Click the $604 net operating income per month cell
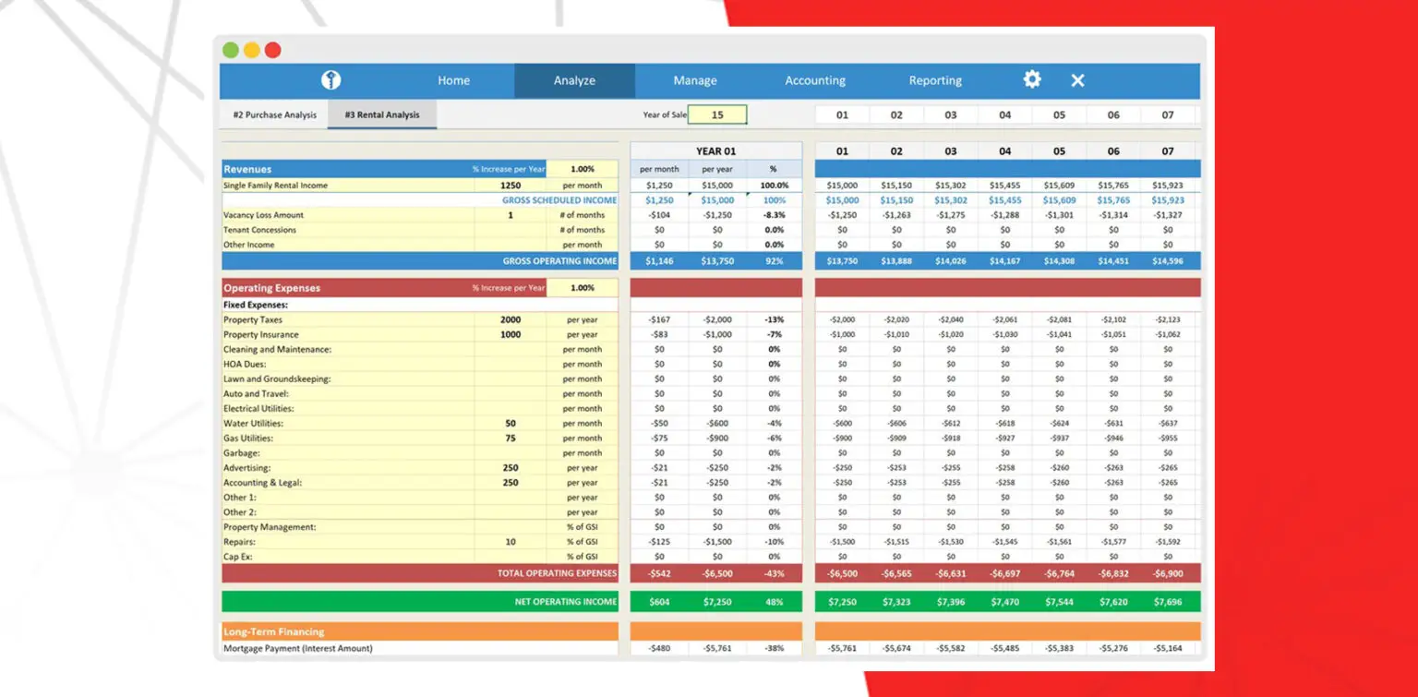The image size is (1418, 697). click(x=659, y=602)
